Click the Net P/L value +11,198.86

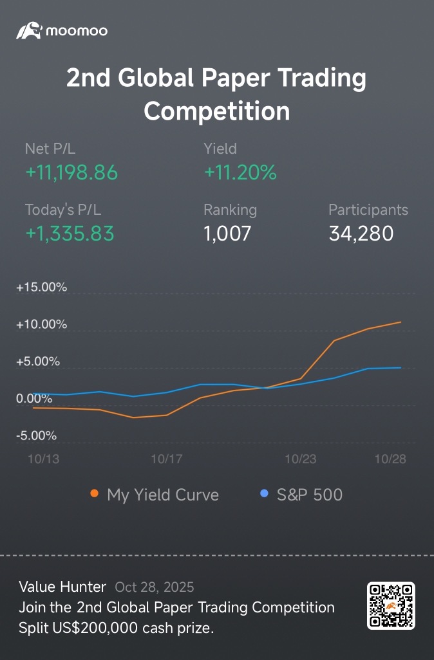(71, 172)
